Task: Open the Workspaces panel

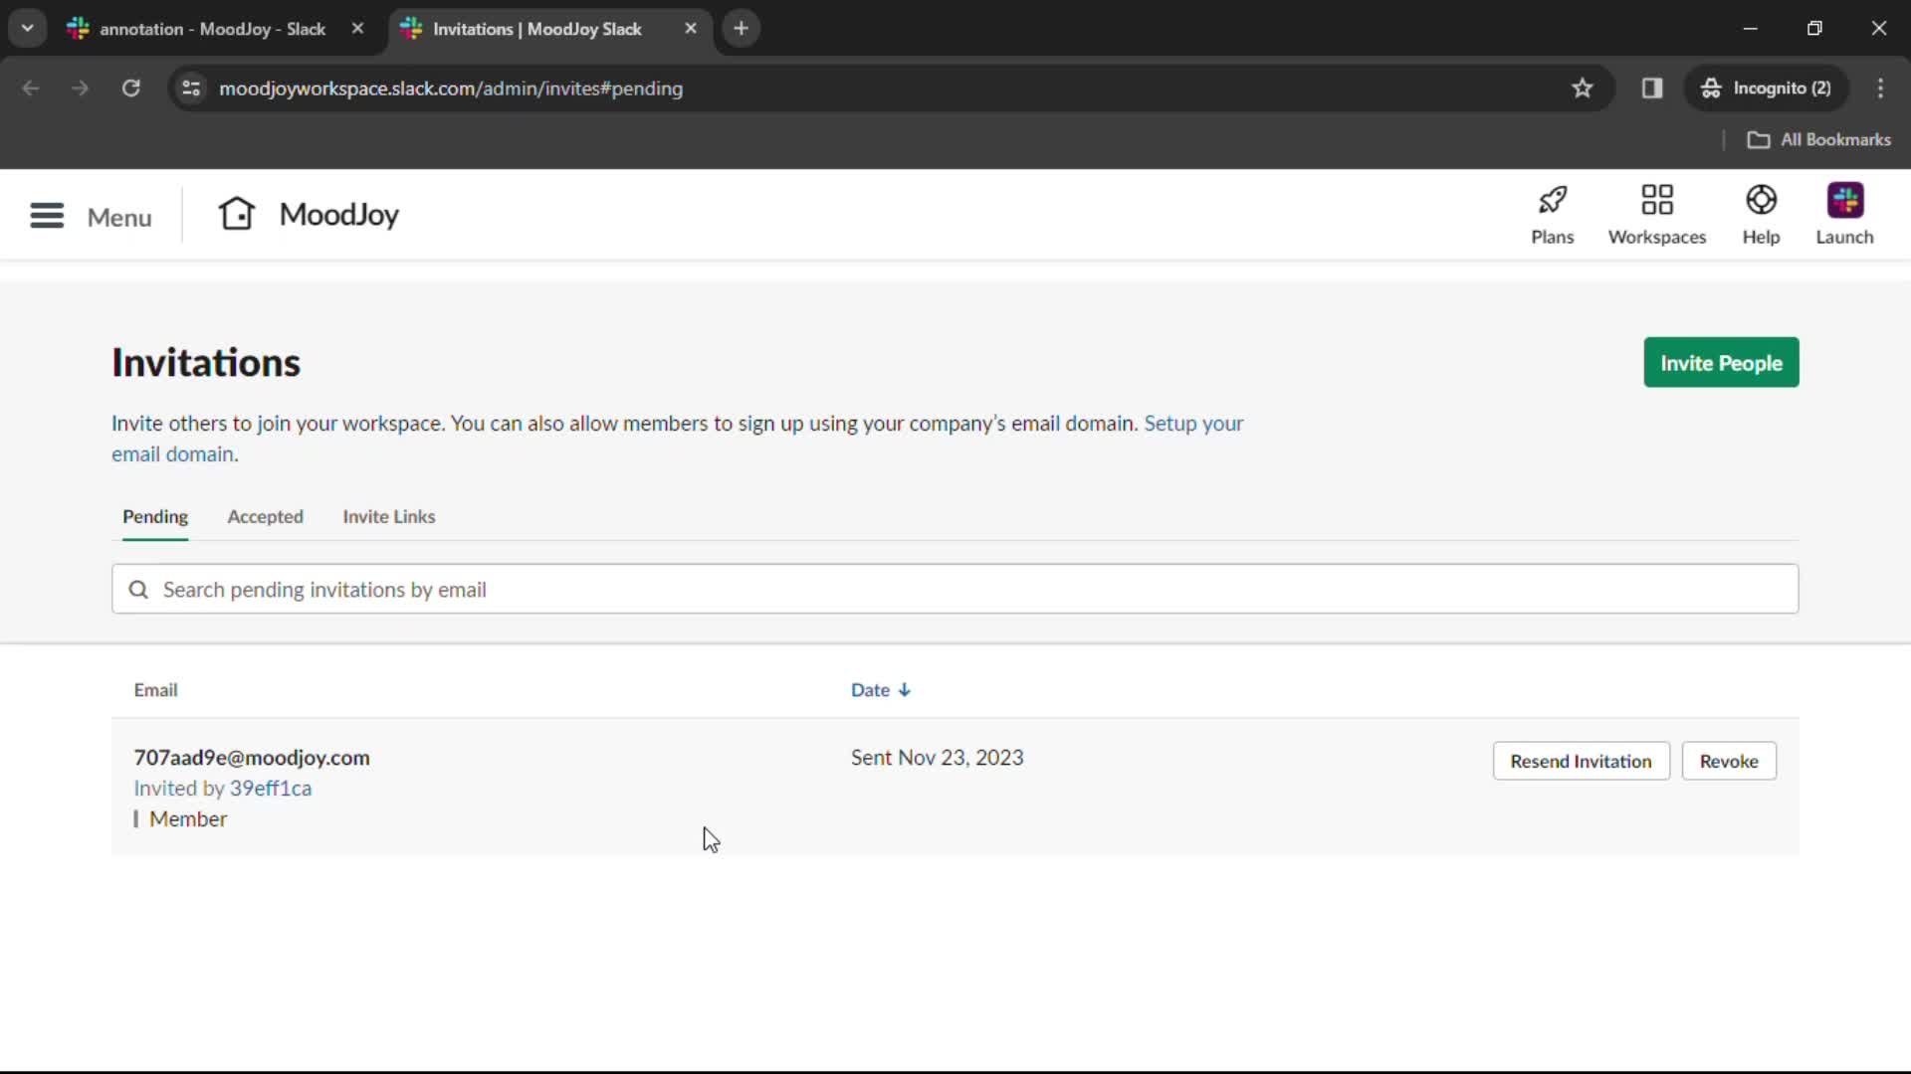Action: (1656, 214)
